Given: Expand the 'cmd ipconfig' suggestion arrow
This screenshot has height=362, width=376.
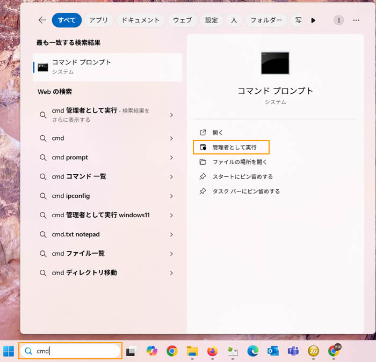Looking at the screenshot, I should [x=171, y=196].
